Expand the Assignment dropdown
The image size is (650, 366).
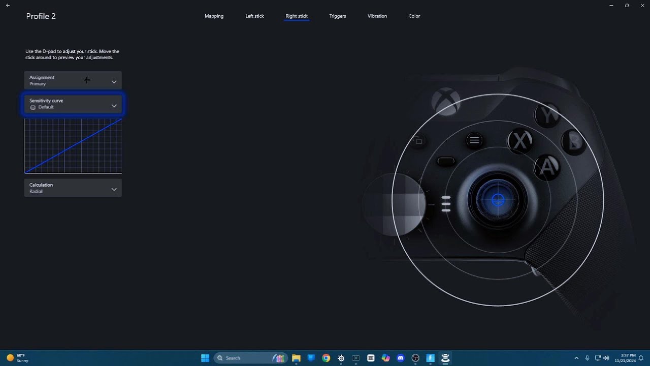pos(73,80)
